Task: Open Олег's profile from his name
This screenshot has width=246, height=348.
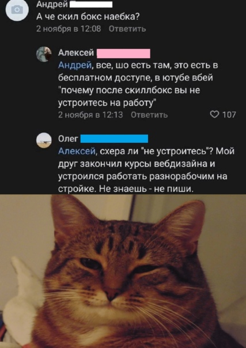Action: 68,138
